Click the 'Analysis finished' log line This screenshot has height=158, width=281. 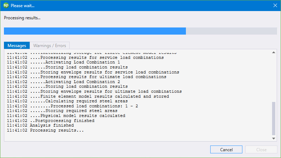40,125
